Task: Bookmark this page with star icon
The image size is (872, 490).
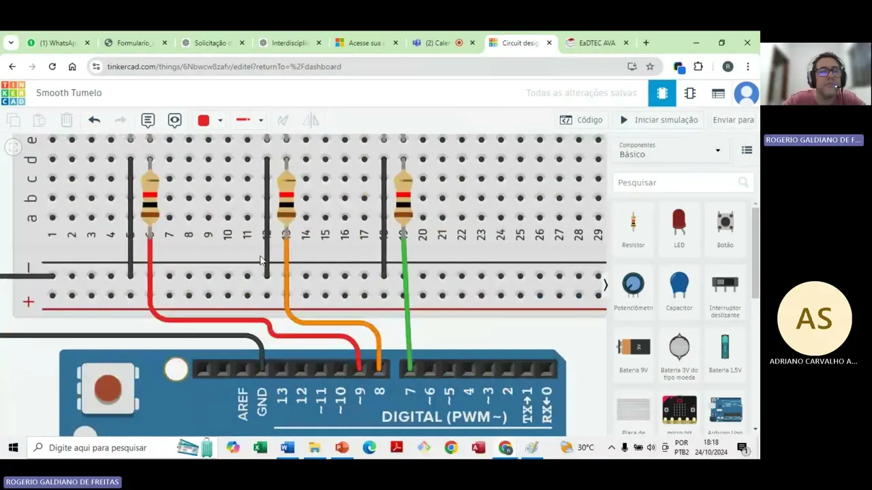Action: (x=650, y=67)
